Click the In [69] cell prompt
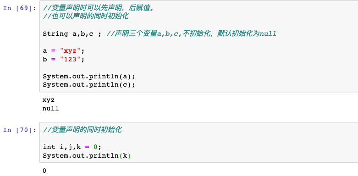 coord(20,8)
